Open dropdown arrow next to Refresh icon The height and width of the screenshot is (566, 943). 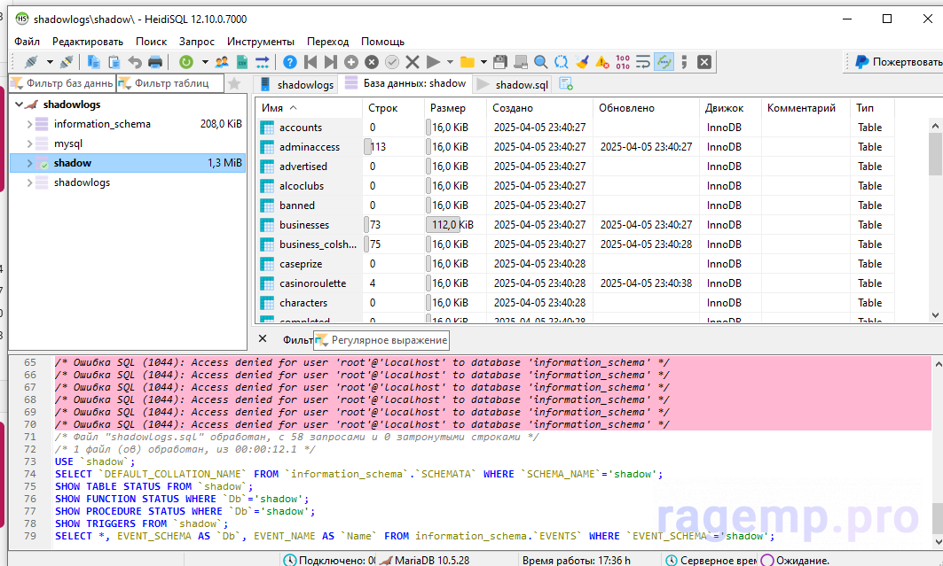[204, 62]
